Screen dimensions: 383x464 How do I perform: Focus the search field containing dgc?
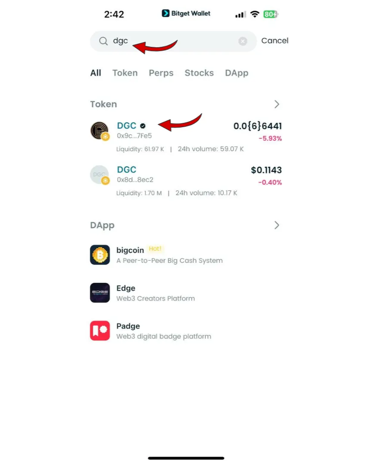coord(173,41)
